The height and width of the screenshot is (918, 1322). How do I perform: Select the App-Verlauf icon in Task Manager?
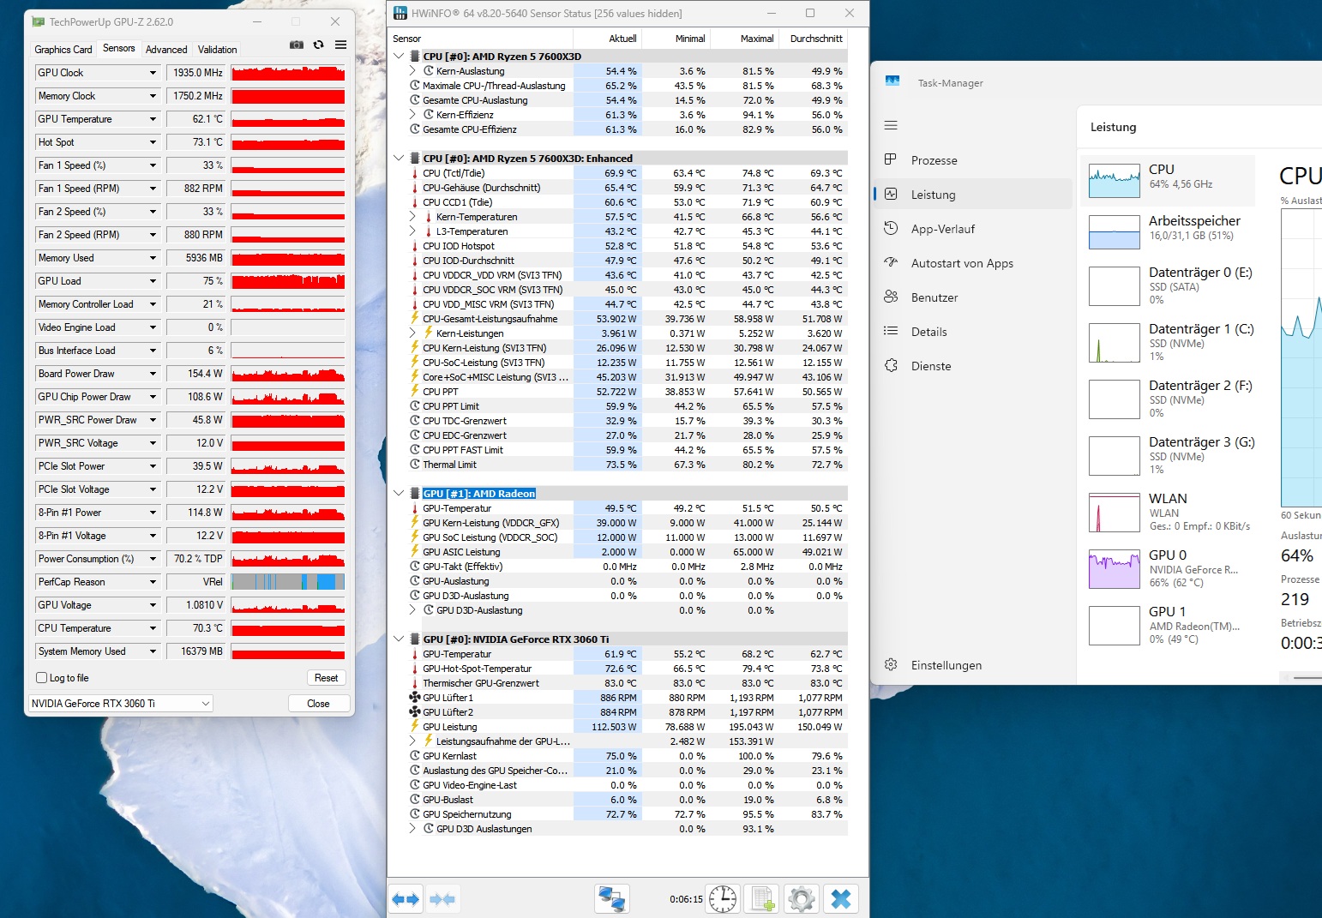892,229
